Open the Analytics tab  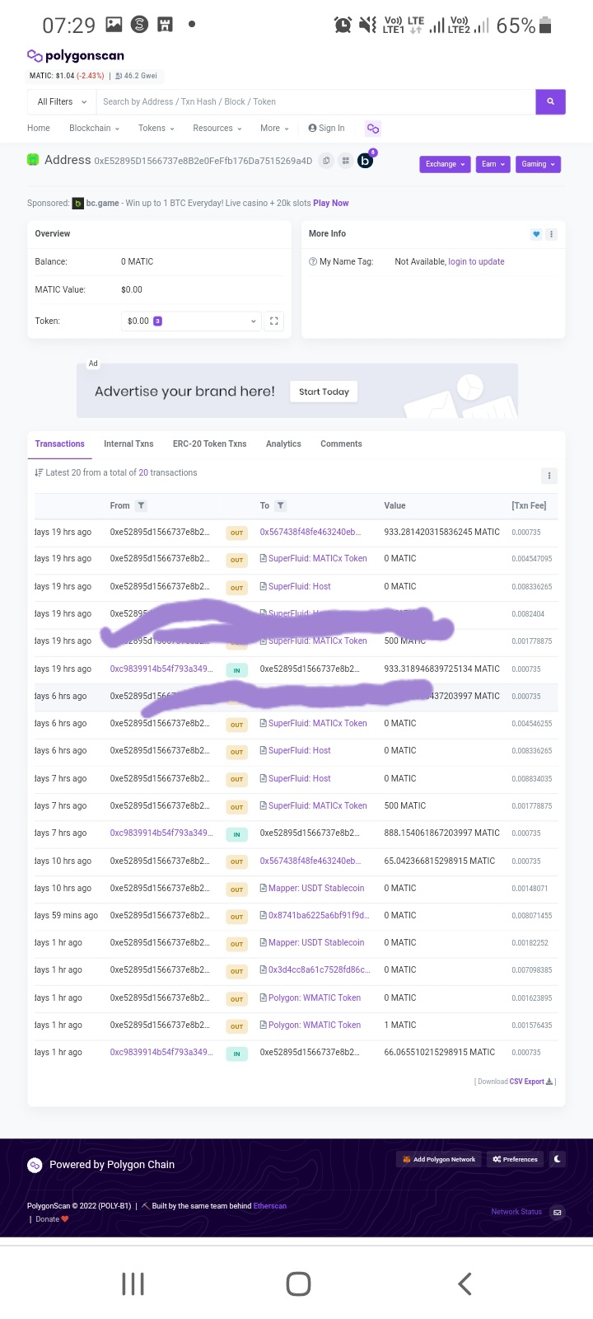[283, 444]
